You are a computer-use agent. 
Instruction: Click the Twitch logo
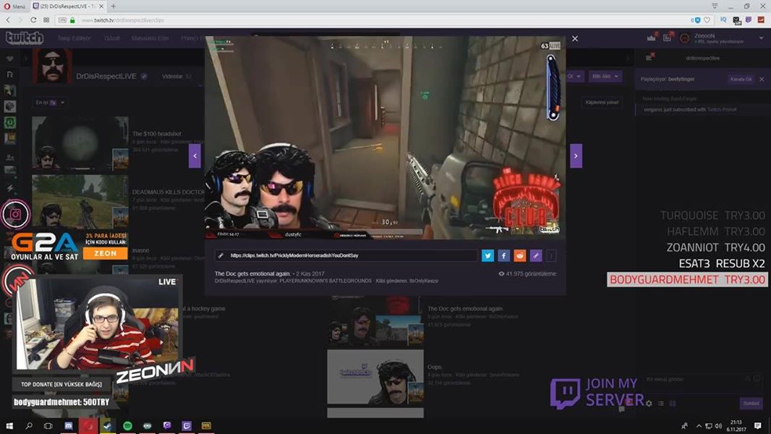coord(25,38)
